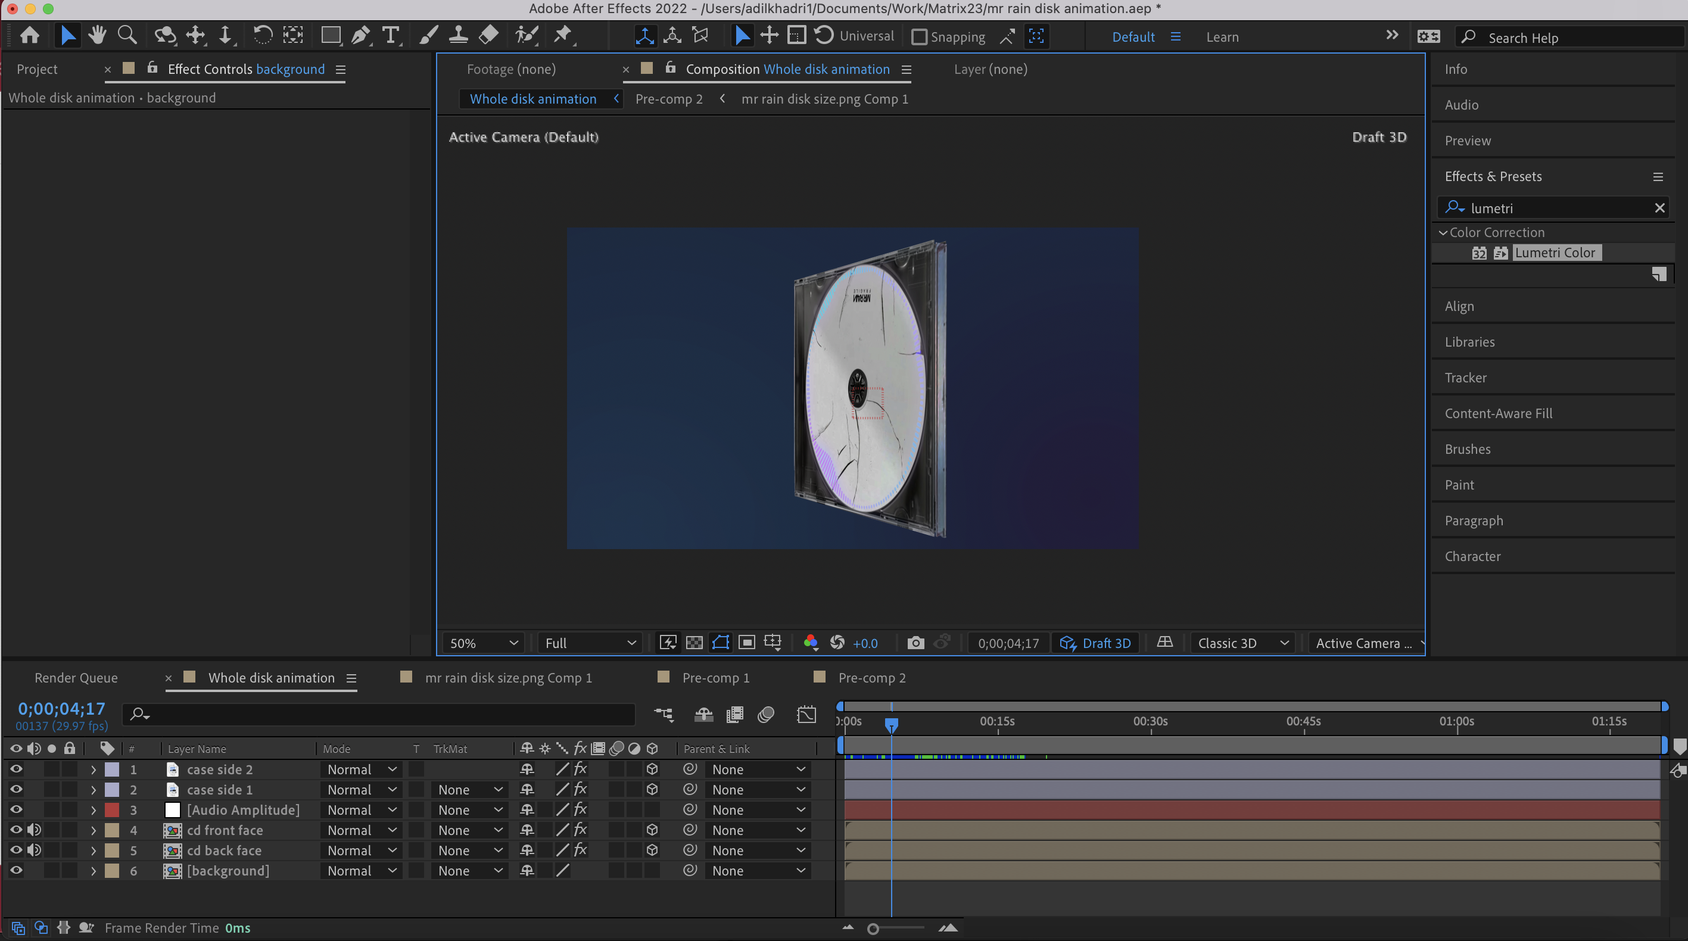Toggle the Draft 3D button

[1095, 643]
